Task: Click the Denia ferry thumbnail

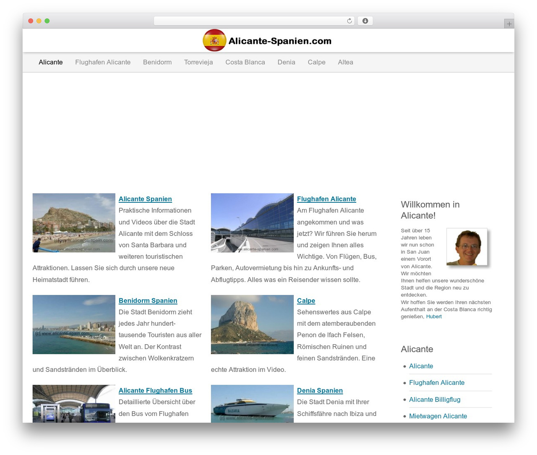Action: 252,403
